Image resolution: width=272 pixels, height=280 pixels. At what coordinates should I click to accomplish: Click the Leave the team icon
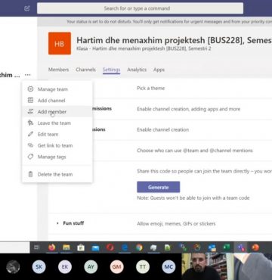point(30,123)
